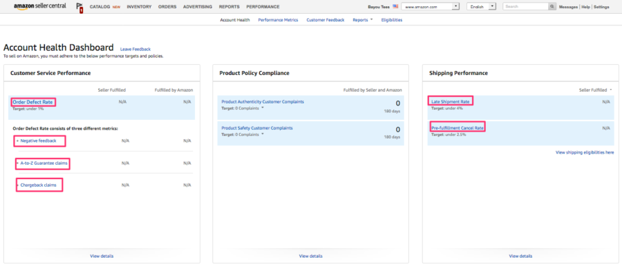The width and height of the screenshot is (622, 279).
Task: Click 'Target: under 4%' text
Action: pos(447,108)
